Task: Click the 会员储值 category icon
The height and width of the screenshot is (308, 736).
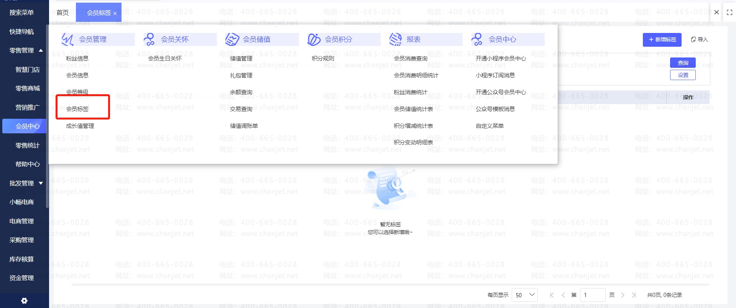Action: (232, 39)
